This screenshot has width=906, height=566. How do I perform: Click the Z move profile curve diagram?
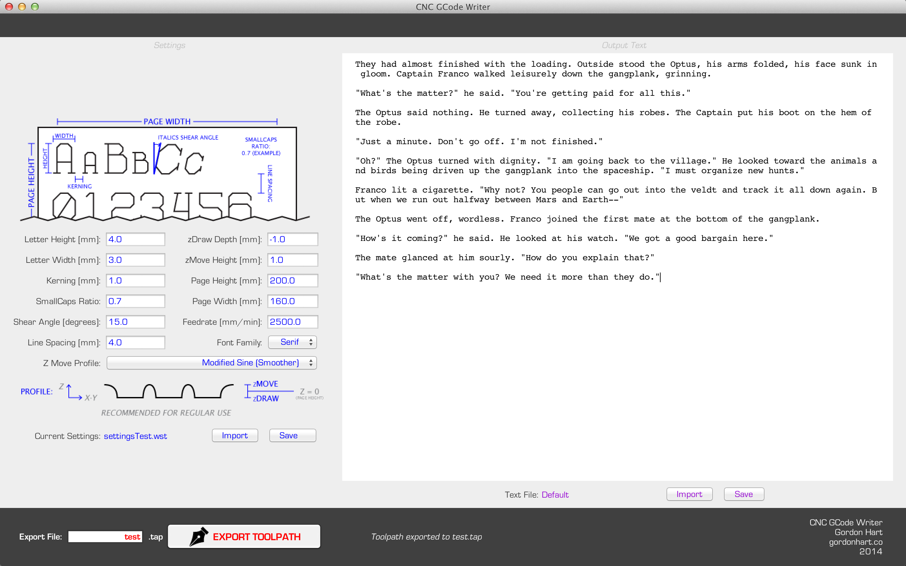click(x=169, y=391)
